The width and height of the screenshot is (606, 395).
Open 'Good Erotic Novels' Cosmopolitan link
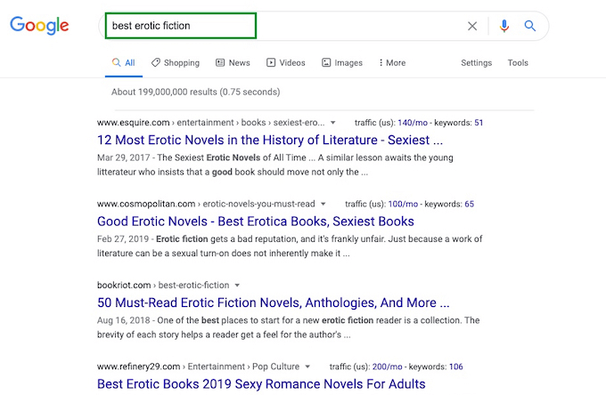(256, 221)
